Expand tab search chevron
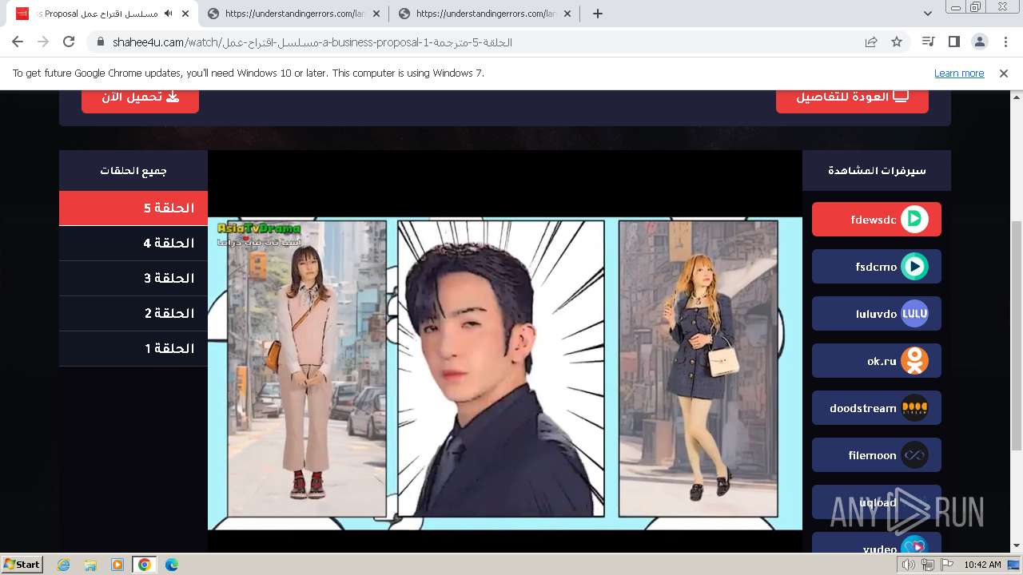The image size is (1023, 575). 927,14
